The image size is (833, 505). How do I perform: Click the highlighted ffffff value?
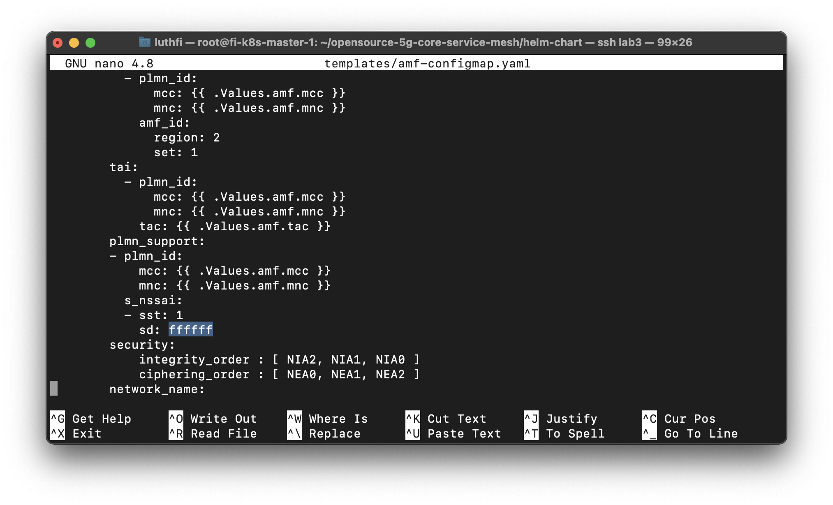[x=191, y=330]
